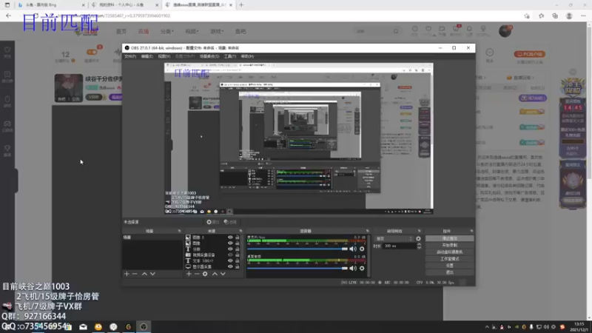Click 停止推流 button in controls
This screenshot has width=592, height=333.
pos(449,238)
